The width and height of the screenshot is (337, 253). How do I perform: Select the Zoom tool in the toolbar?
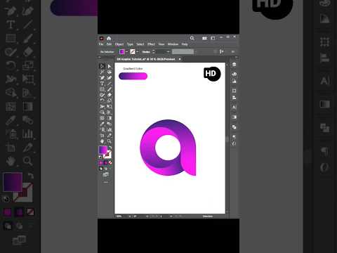[110, 141]
